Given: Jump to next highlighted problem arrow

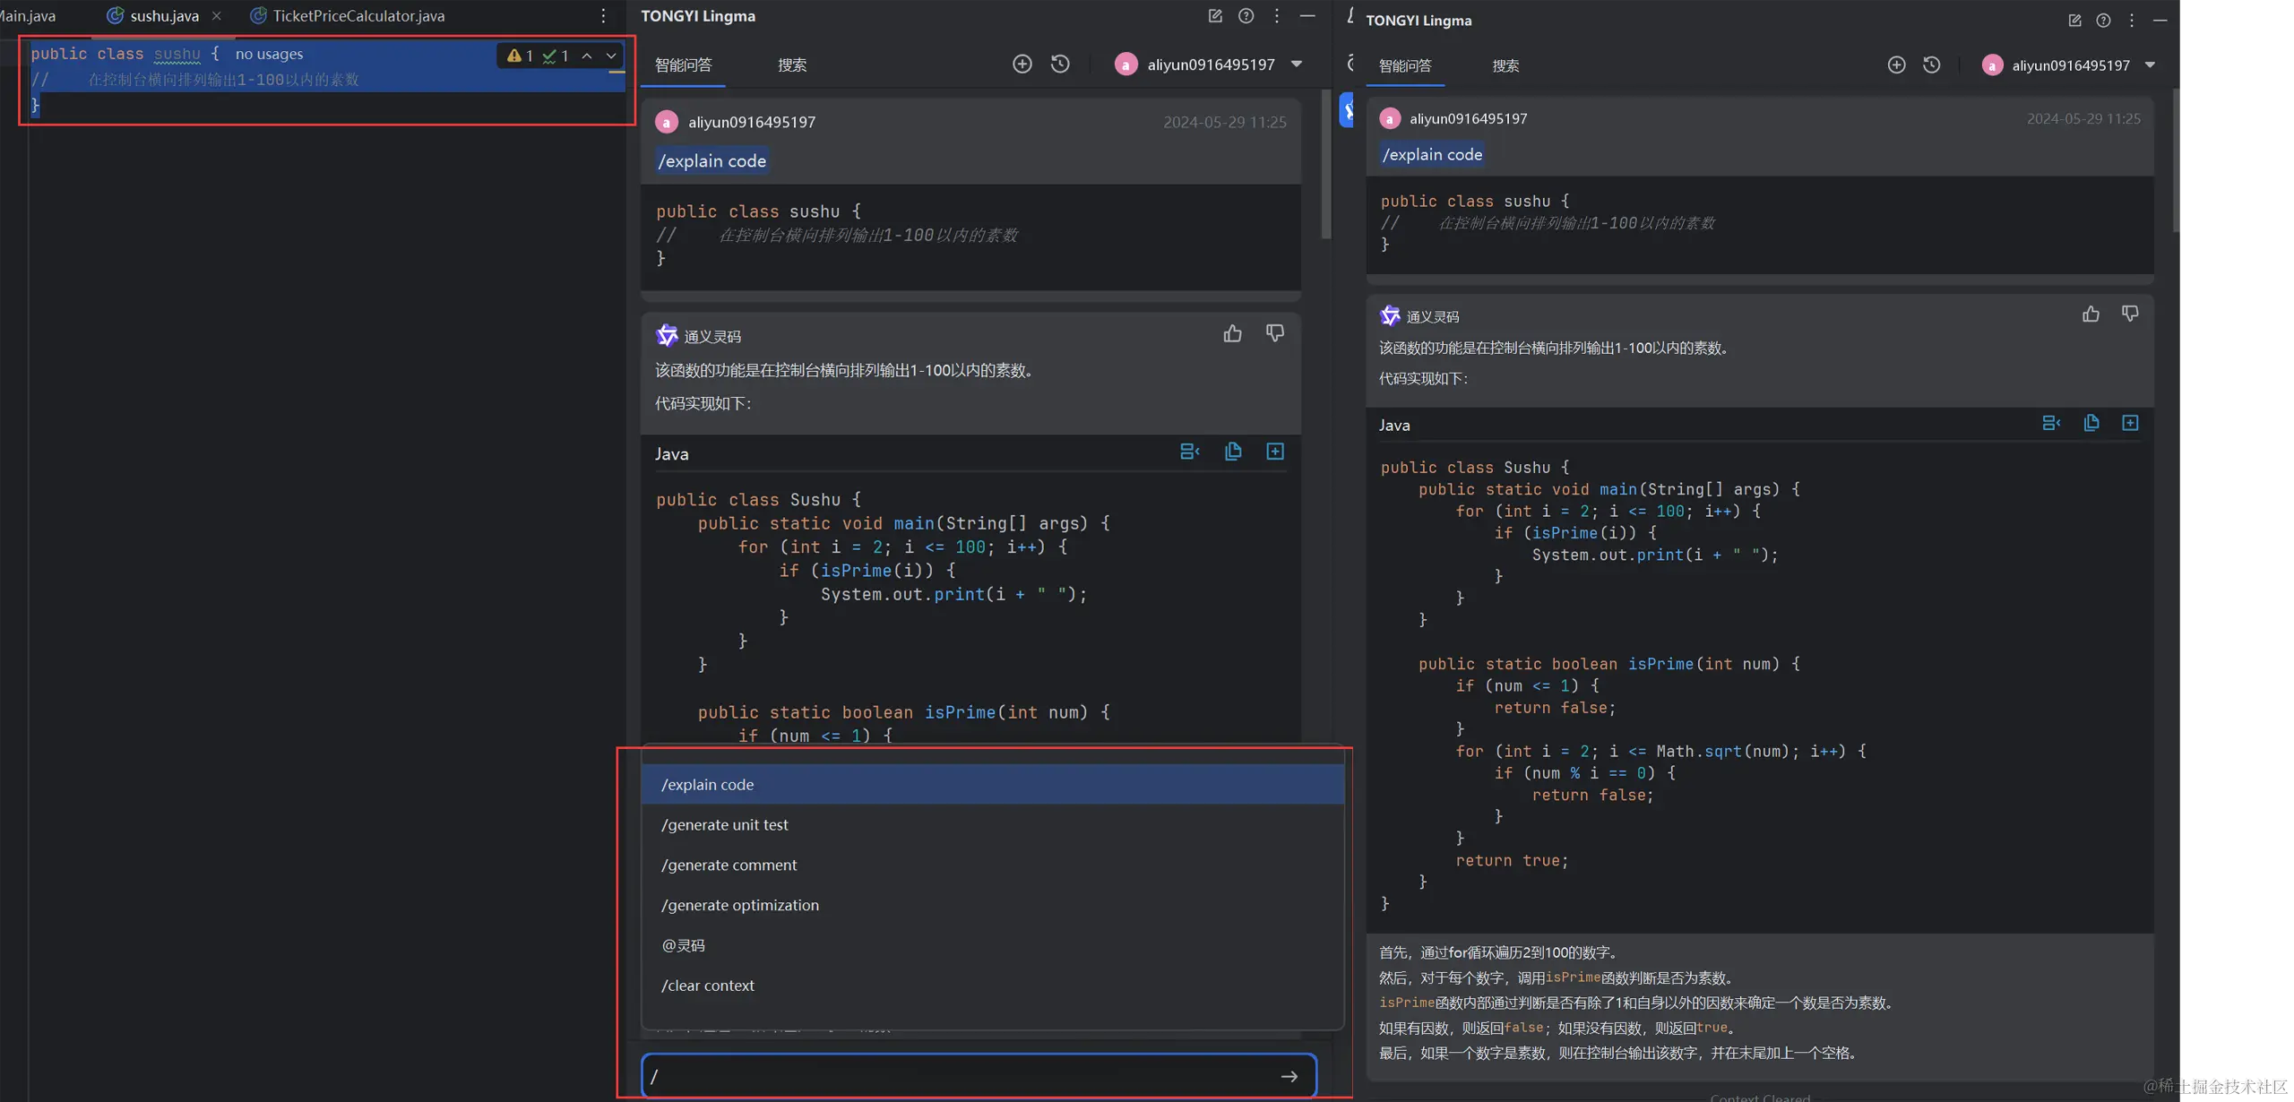Looking at the screenshot, I should [x=611, y=56].
